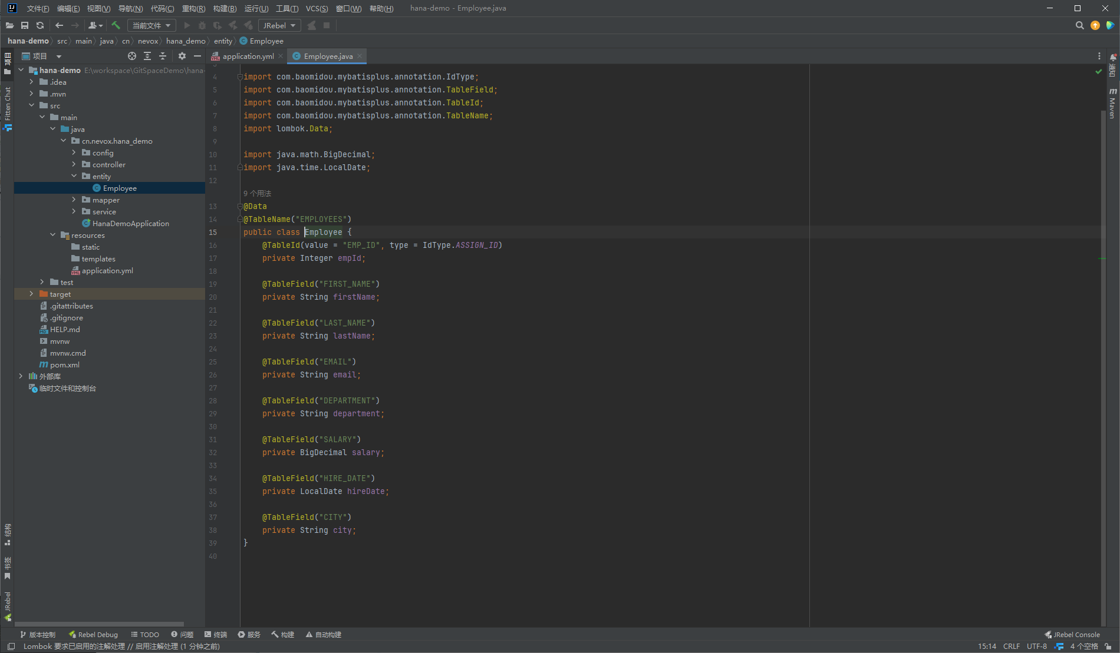The image size is (1120, 653).
Task: Expand the config package
Action: point(74,153)
